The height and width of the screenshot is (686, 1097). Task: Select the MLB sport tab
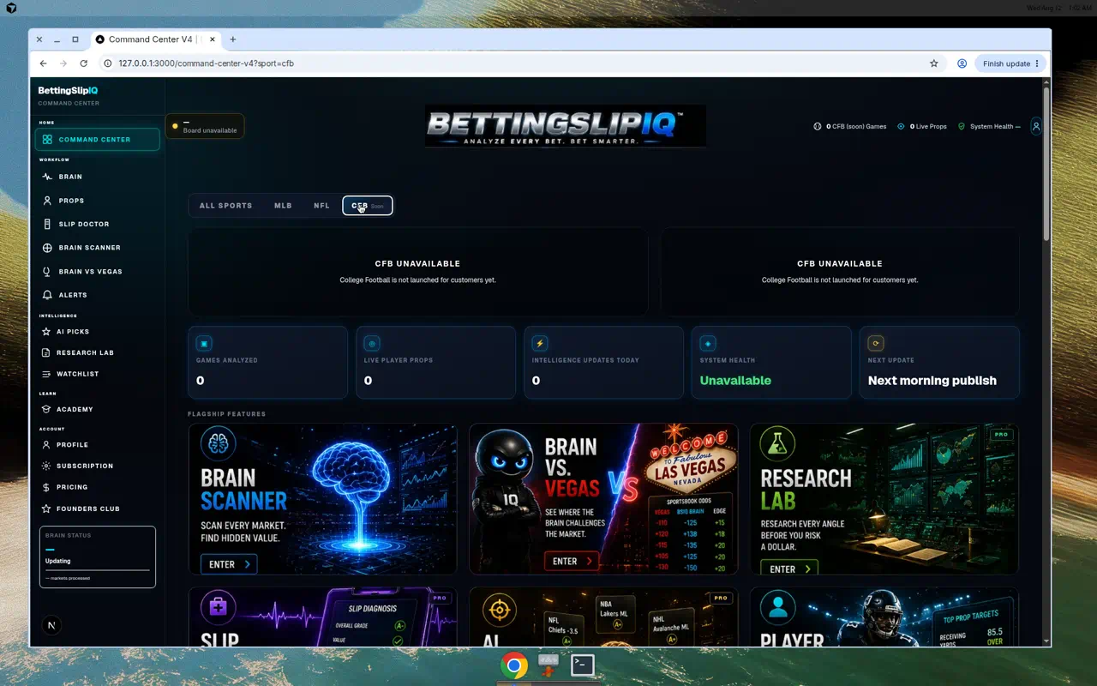coord(283,206)
